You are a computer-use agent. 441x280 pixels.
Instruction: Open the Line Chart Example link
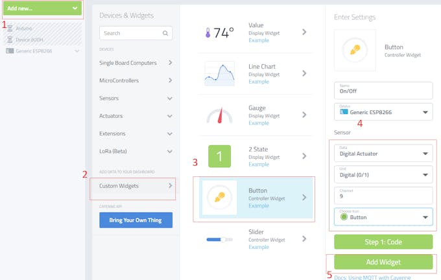point(259,82)
